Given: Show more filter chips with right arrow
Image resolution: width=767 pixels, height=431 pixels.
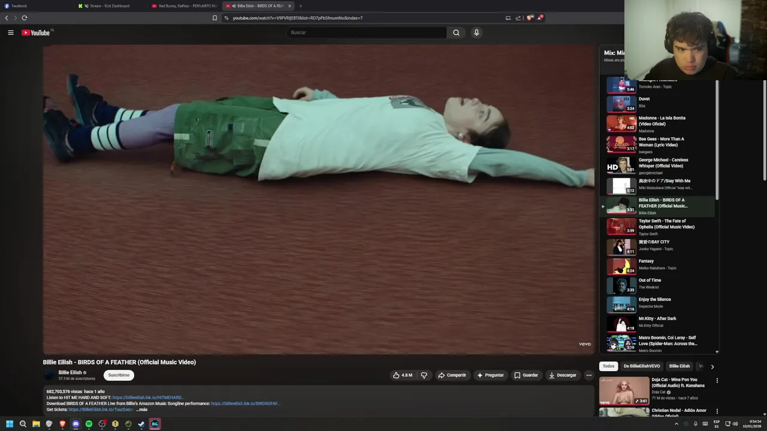Looking at the screenshot, I should (712, 366).
